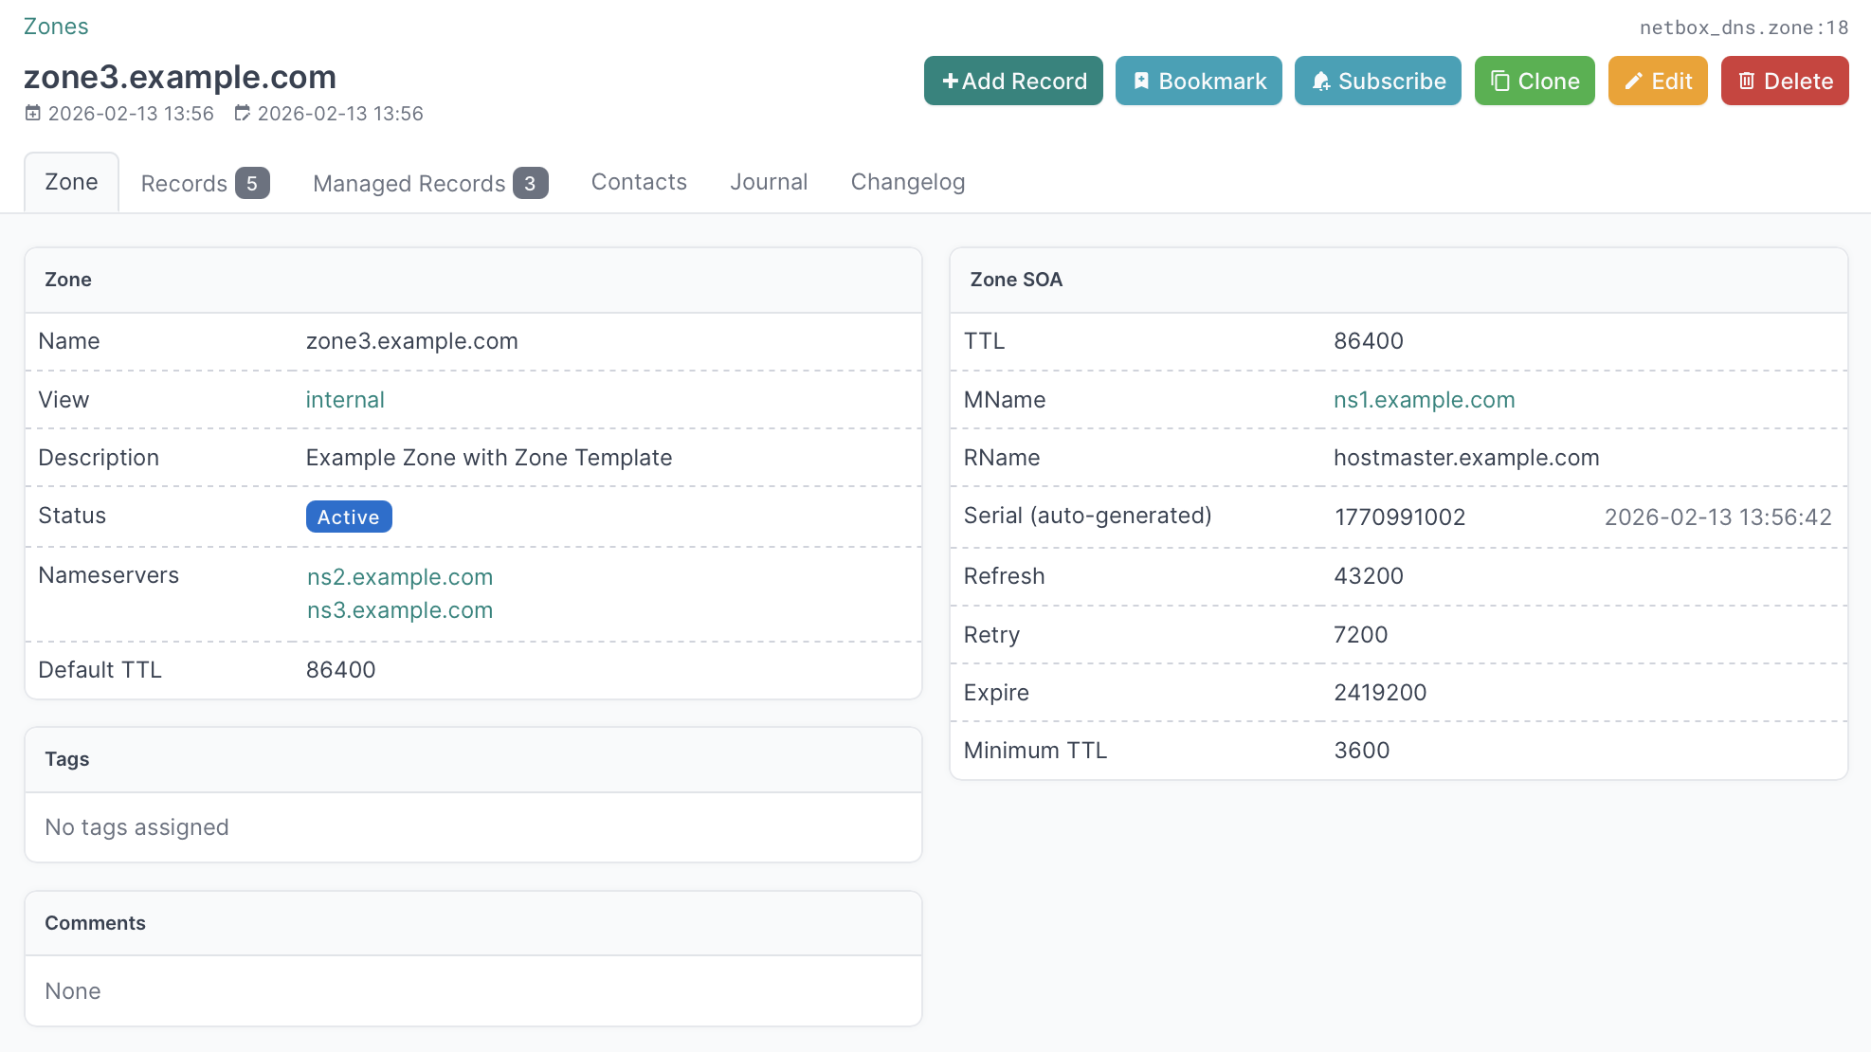Click the pencil icon on Edit button

(1633, 82)
